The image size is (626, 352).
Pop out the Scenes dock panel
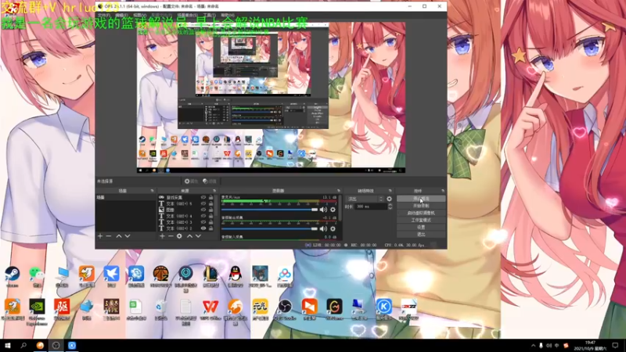pos(152,191)
